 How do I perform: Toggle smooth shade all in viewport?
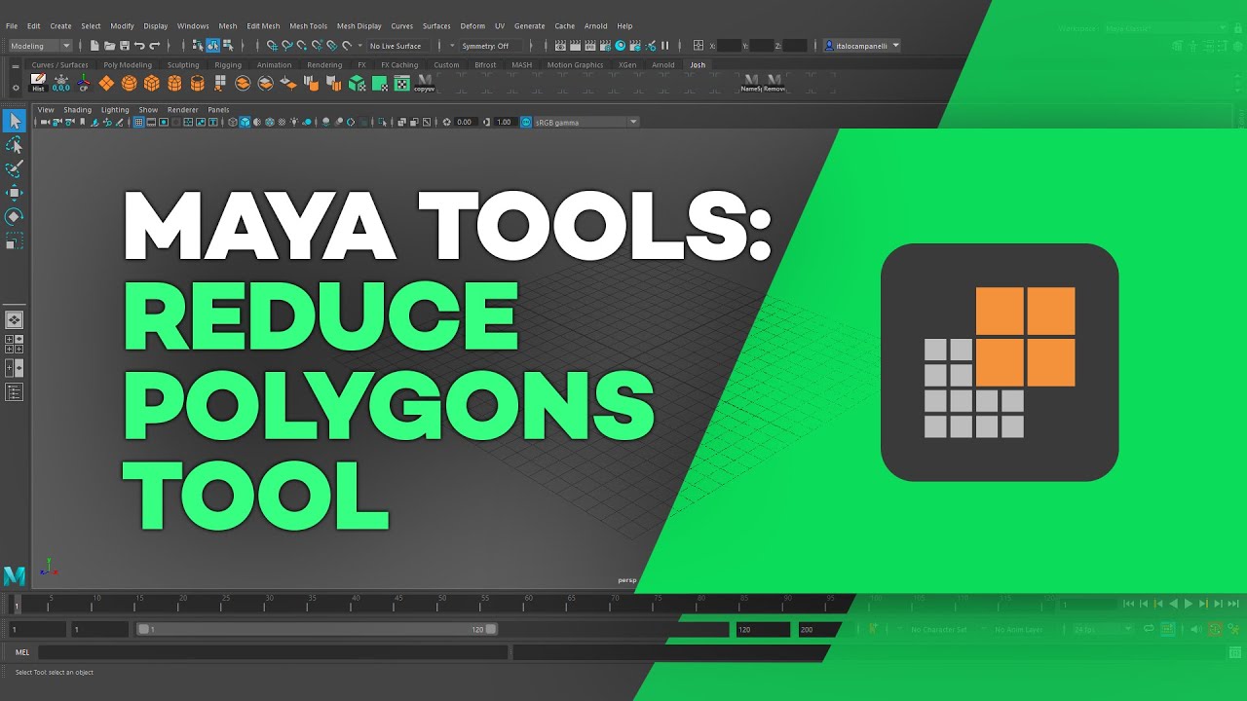tap(245, 122)
